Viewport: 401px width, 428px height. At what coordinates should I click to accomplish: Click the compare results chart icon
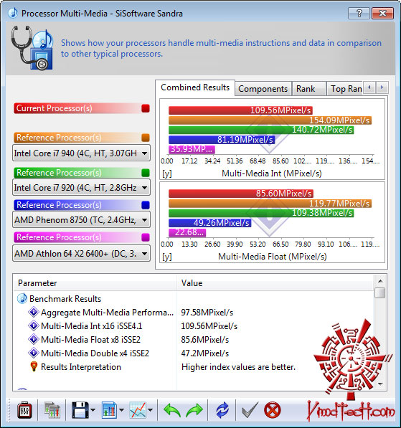tap(52, 410)
